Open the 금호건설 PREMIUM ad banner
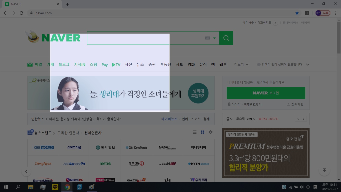 (266, 153)
